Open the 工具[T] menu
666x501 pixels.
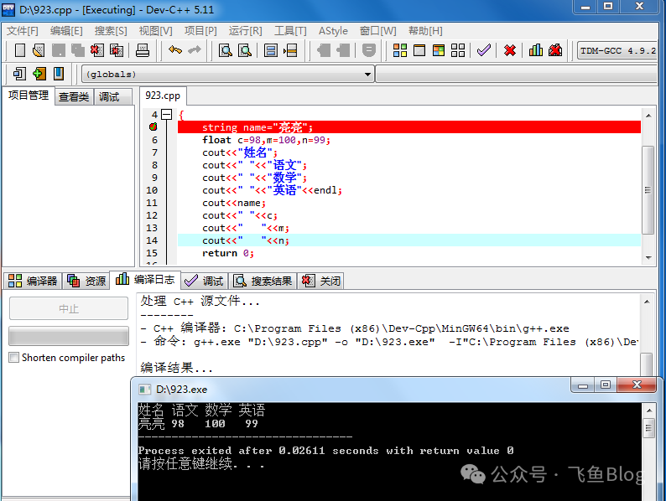click(x=290, y=31)
